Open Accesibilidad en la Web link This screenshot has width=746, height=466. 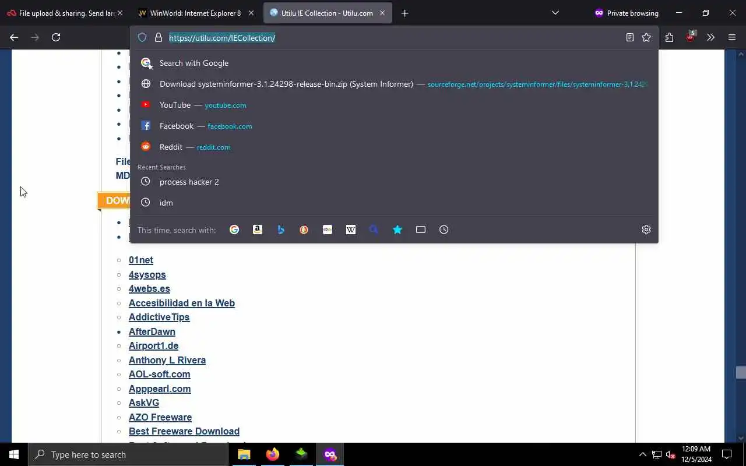(182, 303)
